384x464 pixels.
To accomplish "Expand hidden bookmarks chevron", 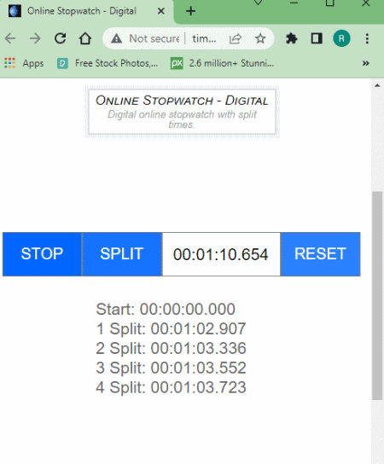I will pyautogui.click(x=365, y=63).
